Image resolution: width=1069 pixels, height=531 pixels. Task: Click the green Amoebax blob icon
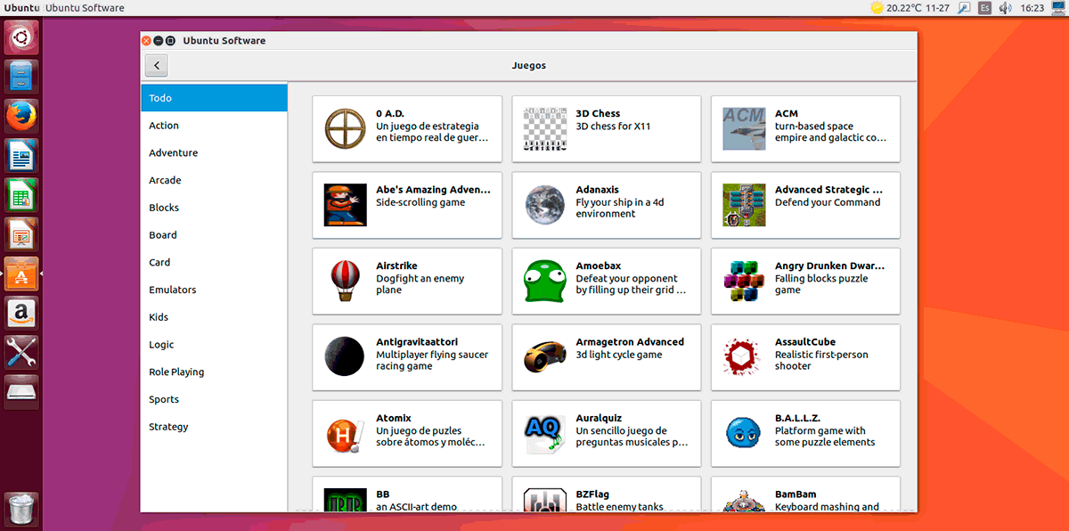coord(544,282)
